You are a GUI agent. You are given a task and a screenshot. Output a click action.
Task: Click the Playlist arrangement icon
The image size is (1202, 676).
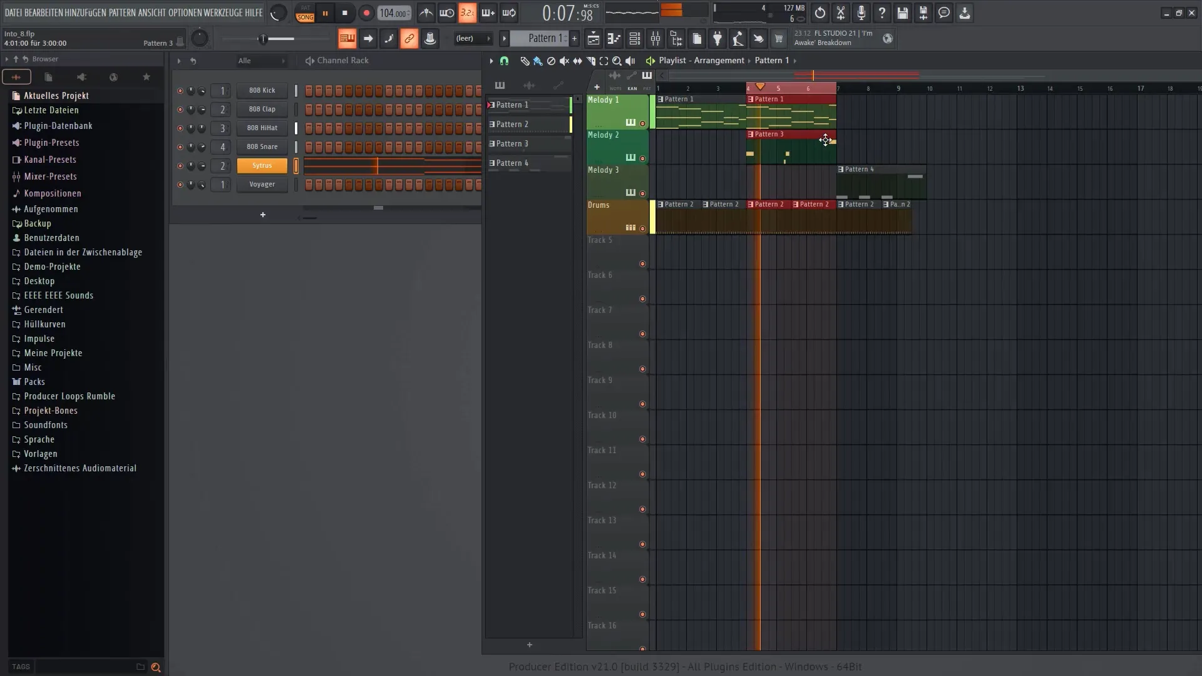tap(650, 60)
